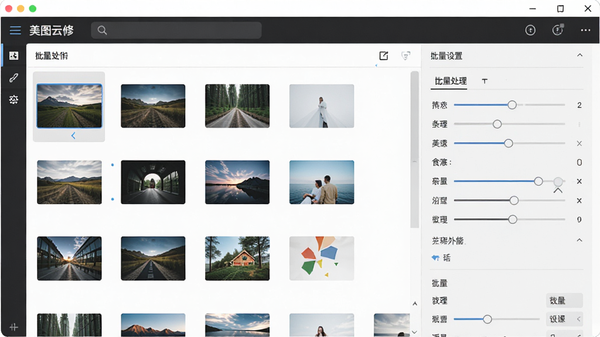Click the blue chevron under selected thumbnail

(x=73, y=135)
